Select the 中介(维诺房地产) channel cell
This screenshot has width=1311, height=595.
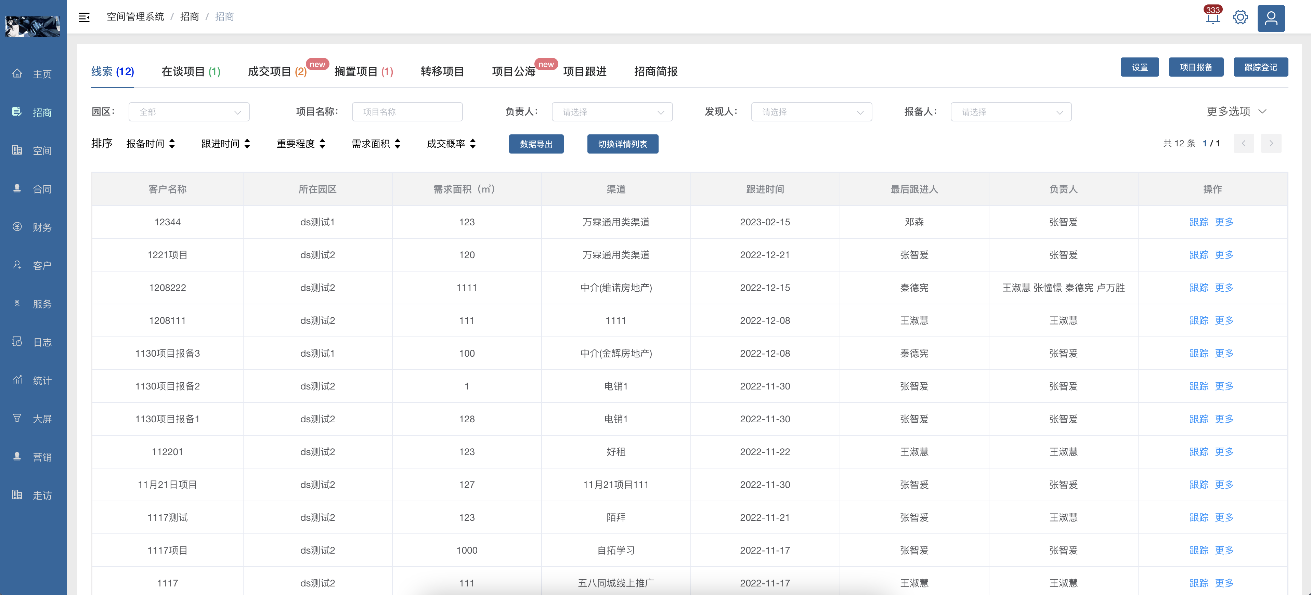click(x=616, y=288)
